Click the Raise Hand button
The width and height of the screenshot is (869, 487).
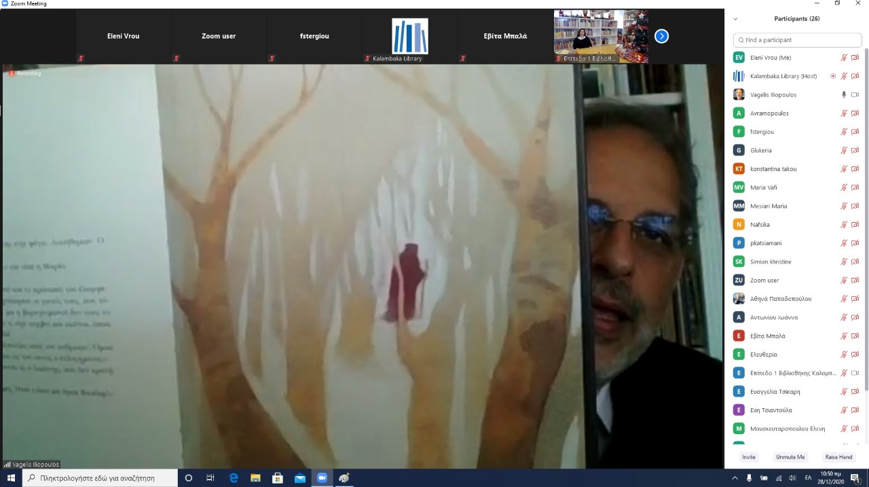click(x=838, y=457)
